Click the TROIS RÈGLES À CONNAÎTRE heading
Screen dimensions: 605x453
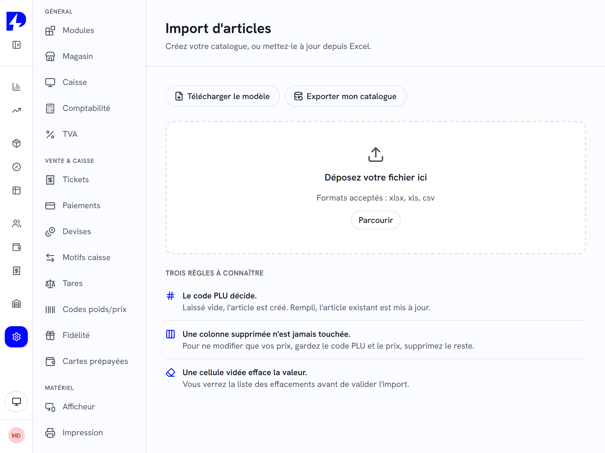point(214,273)
